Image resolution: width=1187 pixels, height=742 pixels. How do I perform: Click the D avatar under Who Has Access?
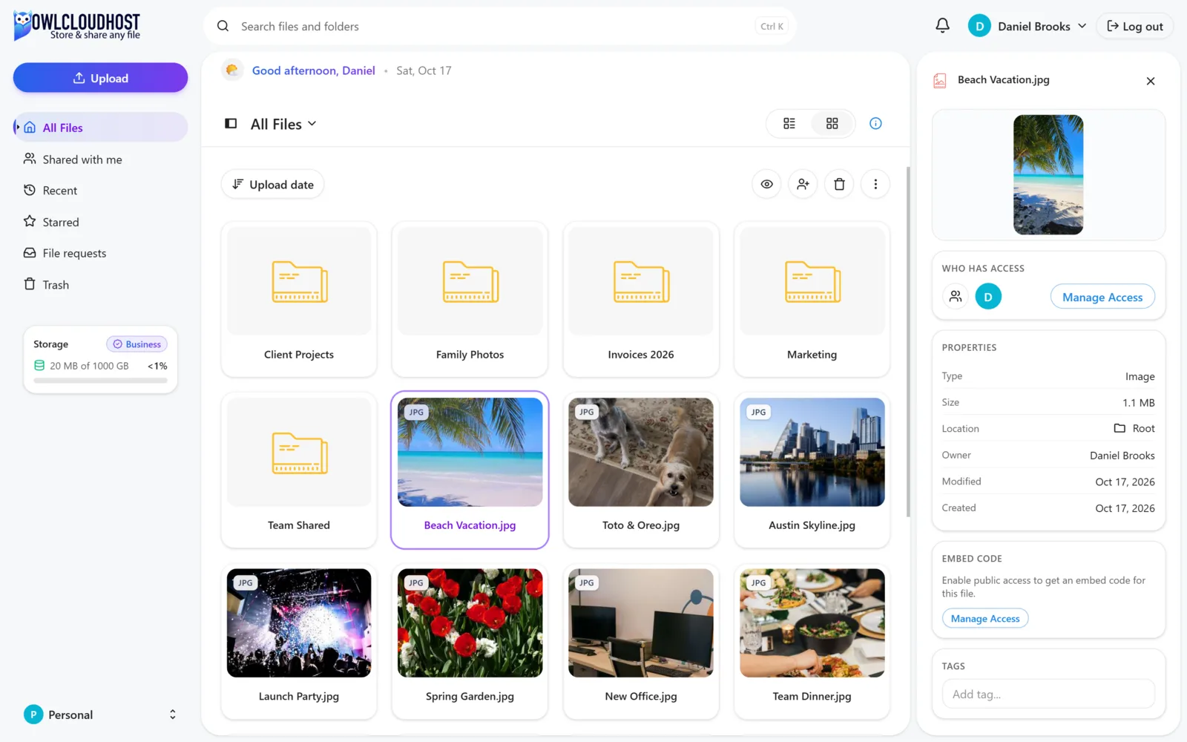point(988,297)
